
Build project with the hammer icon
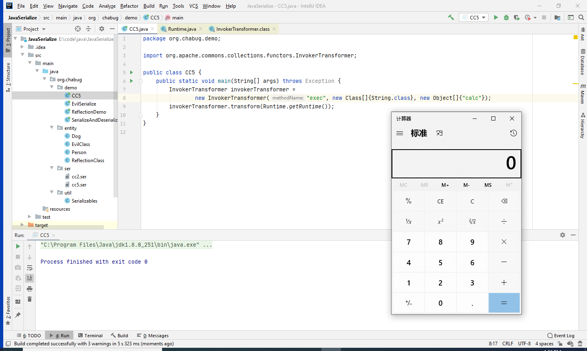451,17
